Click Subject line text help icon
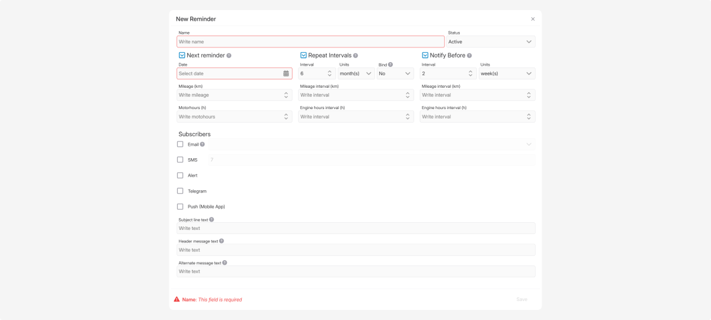Viewport: 711px width, 320px height. pos(212,219)
